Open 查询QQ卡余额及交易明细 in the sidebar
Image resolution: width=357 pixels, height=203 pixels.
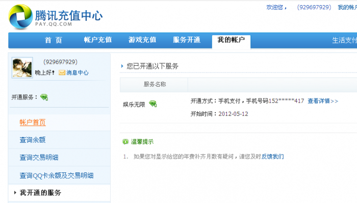pos(57,175)
